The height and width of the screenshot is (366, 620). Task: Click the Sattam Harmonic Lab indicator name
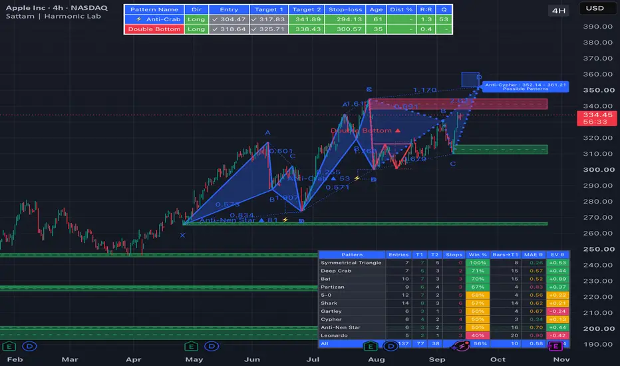[x=53, y=16]
